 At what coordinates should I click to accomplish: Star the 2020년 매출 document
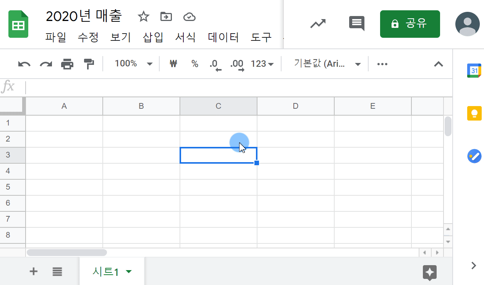pyautogui.click(x=143, y=16)
